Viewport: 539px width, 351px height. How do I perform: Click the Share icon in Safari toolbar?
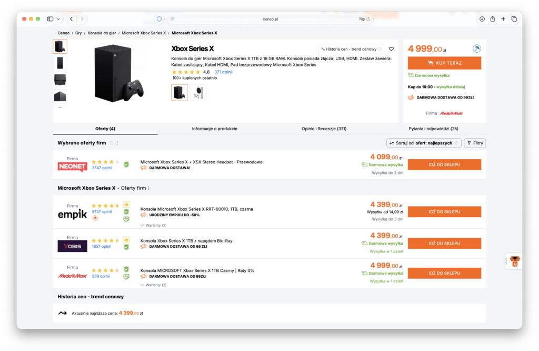(493, 19)
